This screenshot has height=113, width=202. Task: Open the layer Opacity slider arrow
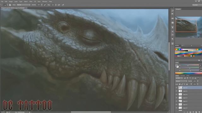[198, 81]
